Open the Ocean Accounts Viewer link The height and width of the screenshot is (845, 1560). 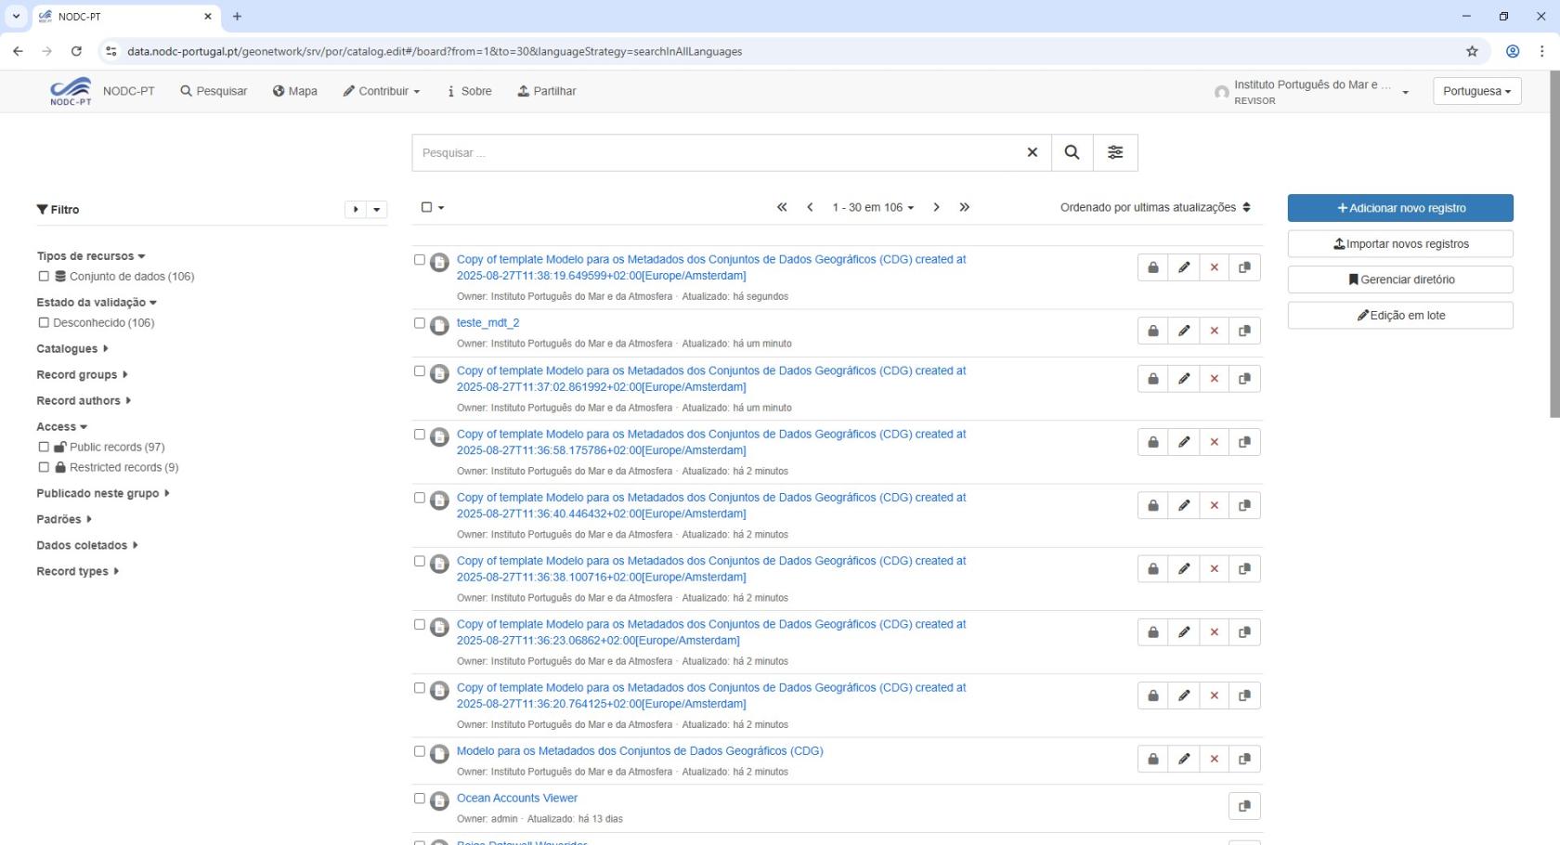pyautogui.click(x=516, y=798)
